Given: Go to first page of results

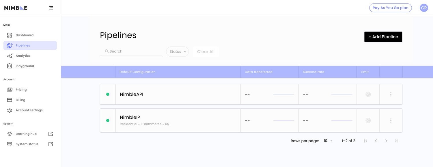Looking at the screenshot, I should pos(365,141).
